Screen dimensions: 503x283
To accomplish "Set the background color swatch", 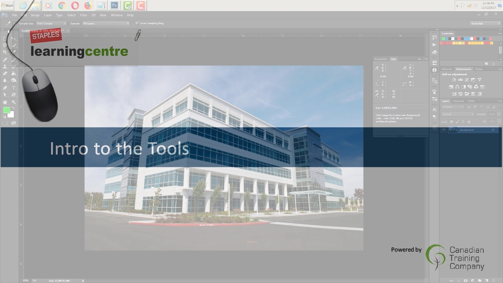I will pos(11,115).
